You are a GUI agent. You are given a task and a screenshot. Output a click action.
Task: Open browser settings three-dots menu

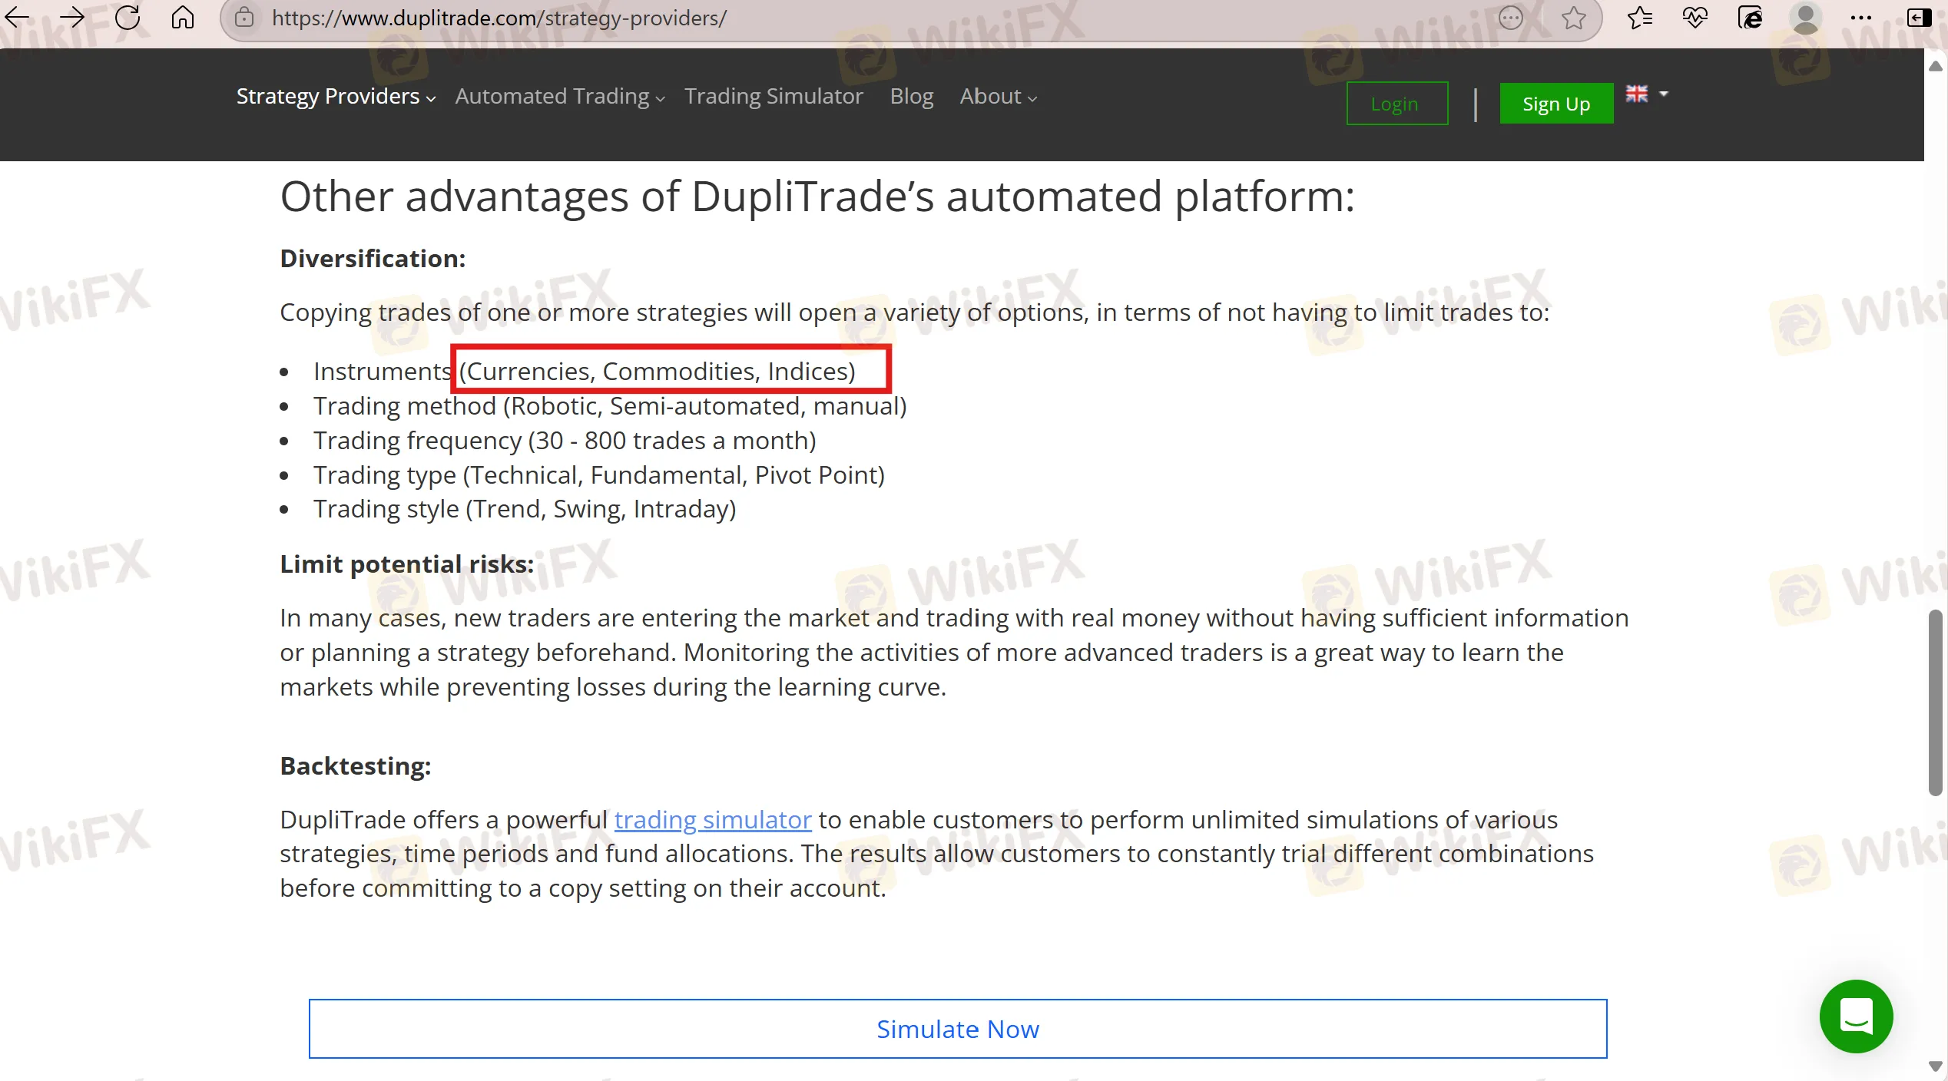pos(1860,18)
